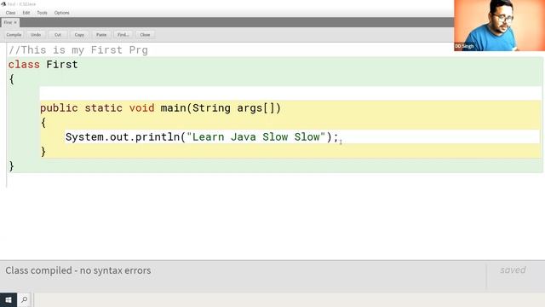Click the 'void' keyword
545x307 pixels.
[142, 108]
